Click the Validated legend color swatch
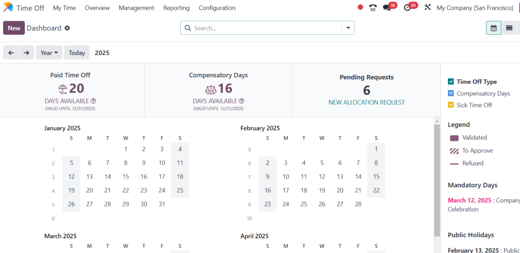The width and height of the screenshot is (520, 253). pos(454,138)
